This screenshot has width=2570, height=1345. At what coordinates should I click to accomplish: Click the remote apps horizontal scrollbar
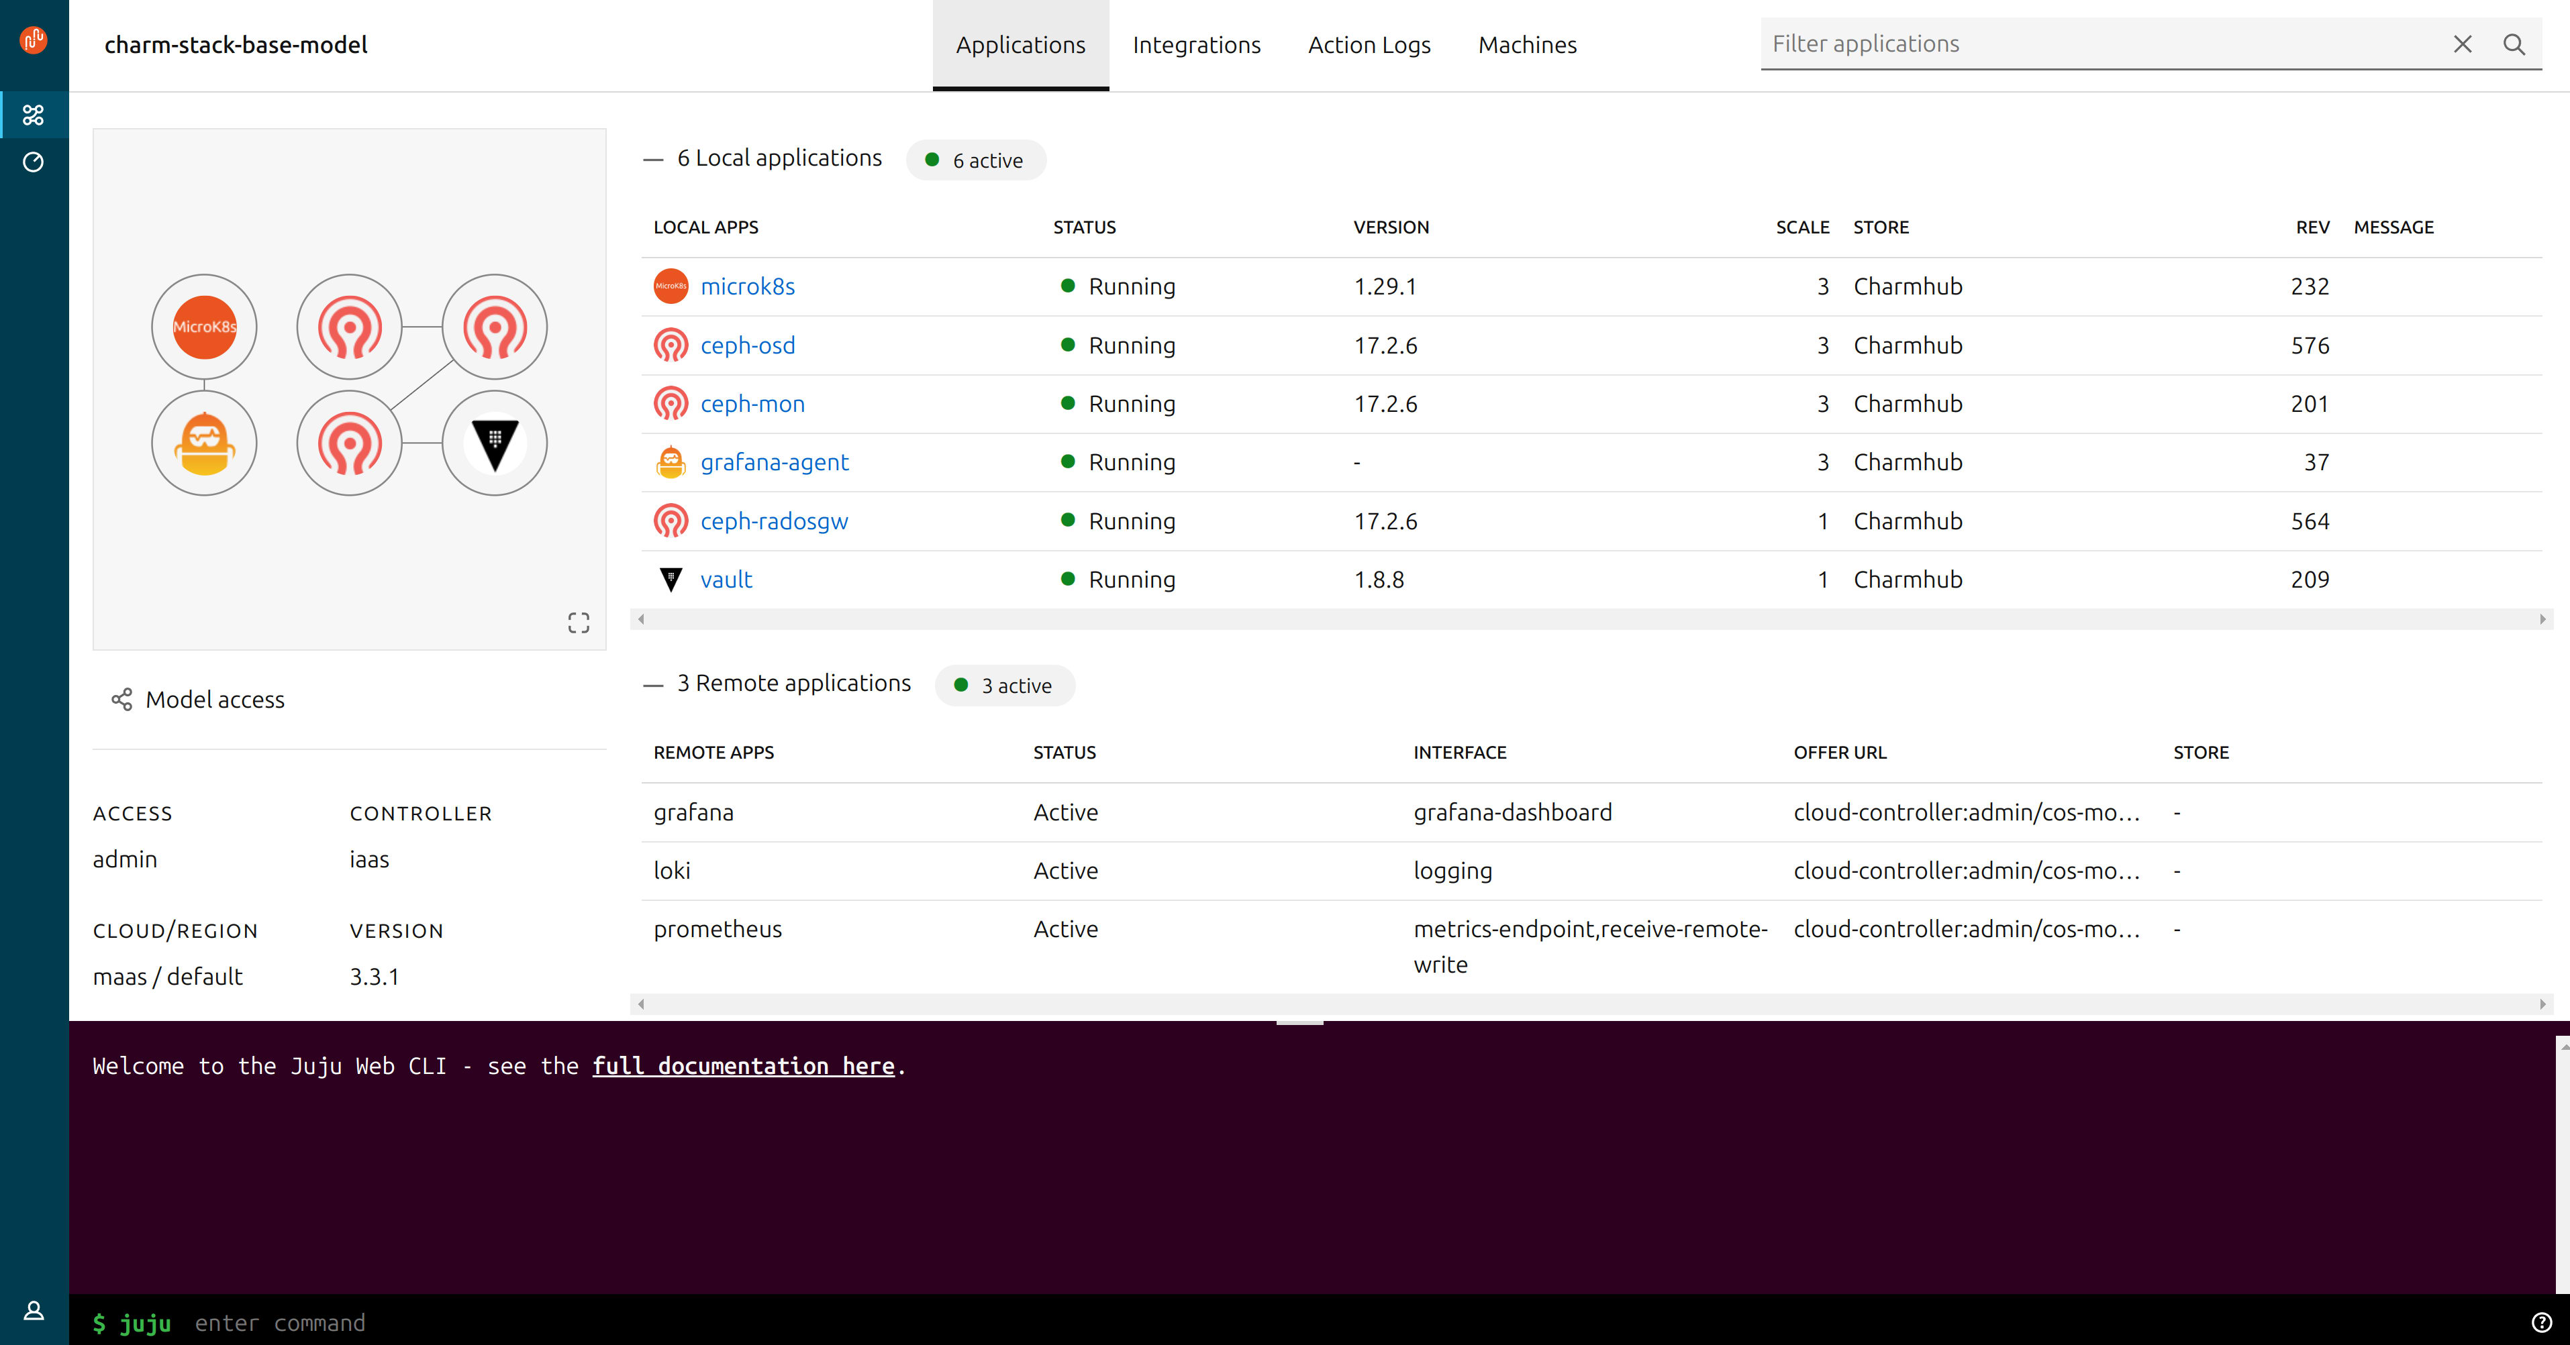coord(1591,1004)
